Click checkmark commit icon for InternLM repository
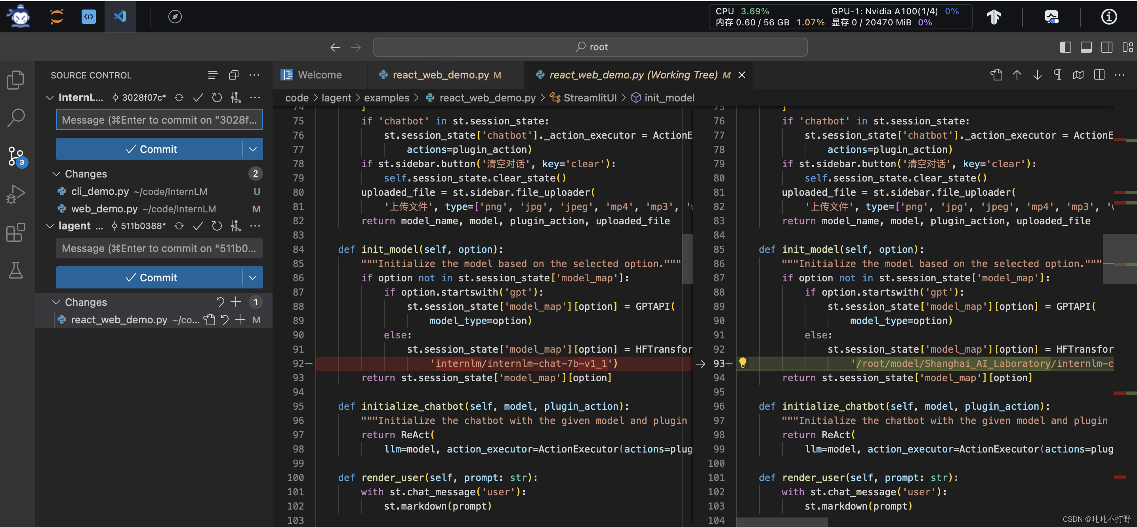Viewport: 1137px width, 527px height. point(198,97)
